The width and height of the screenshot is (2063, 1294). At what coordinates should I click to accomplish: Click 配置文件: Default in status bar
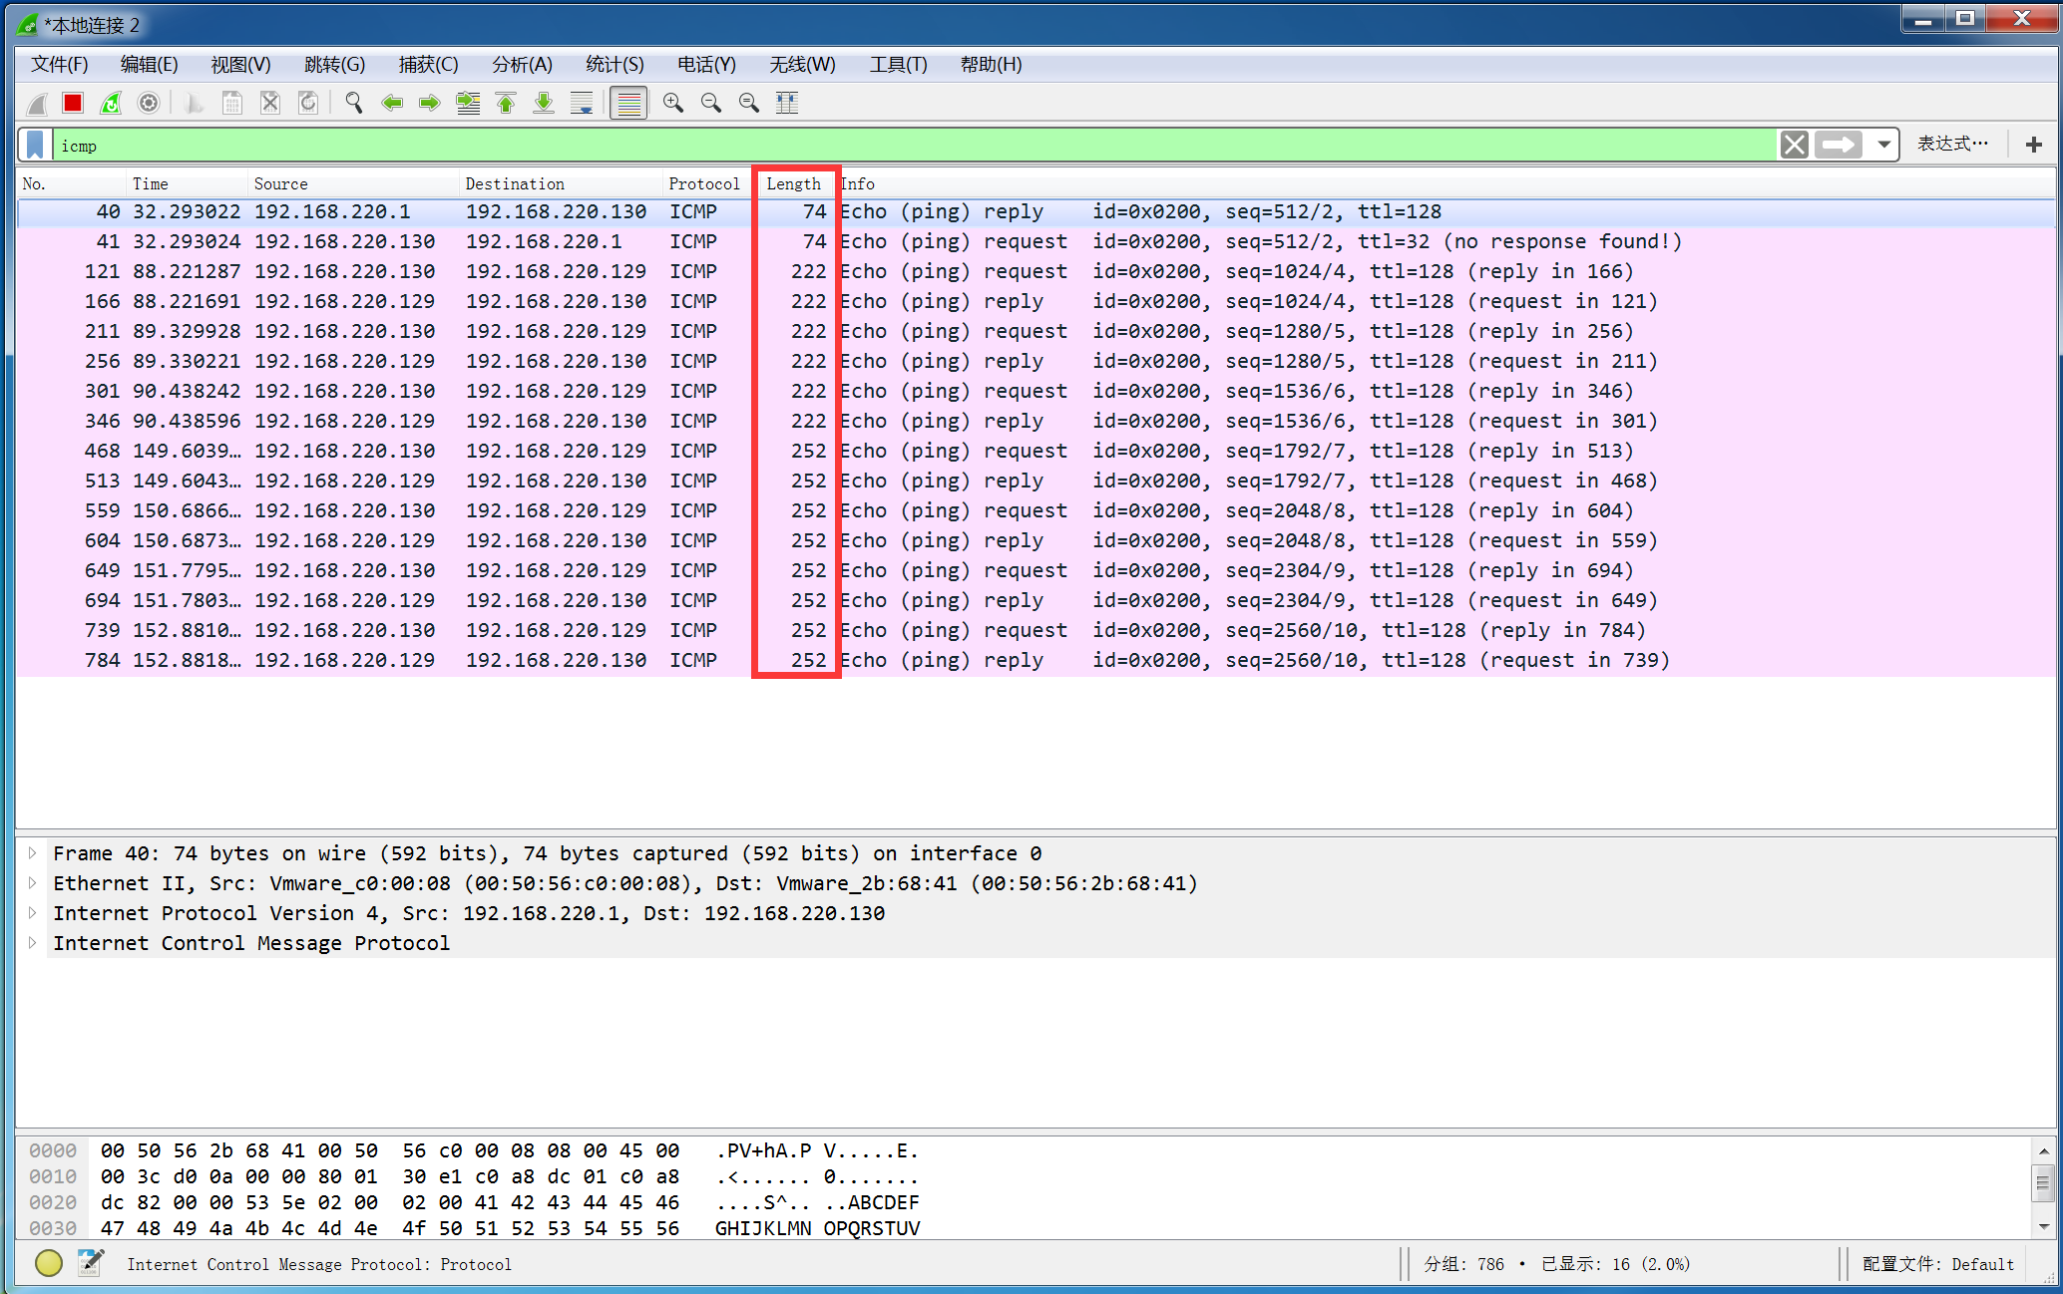[1937, 1264]
